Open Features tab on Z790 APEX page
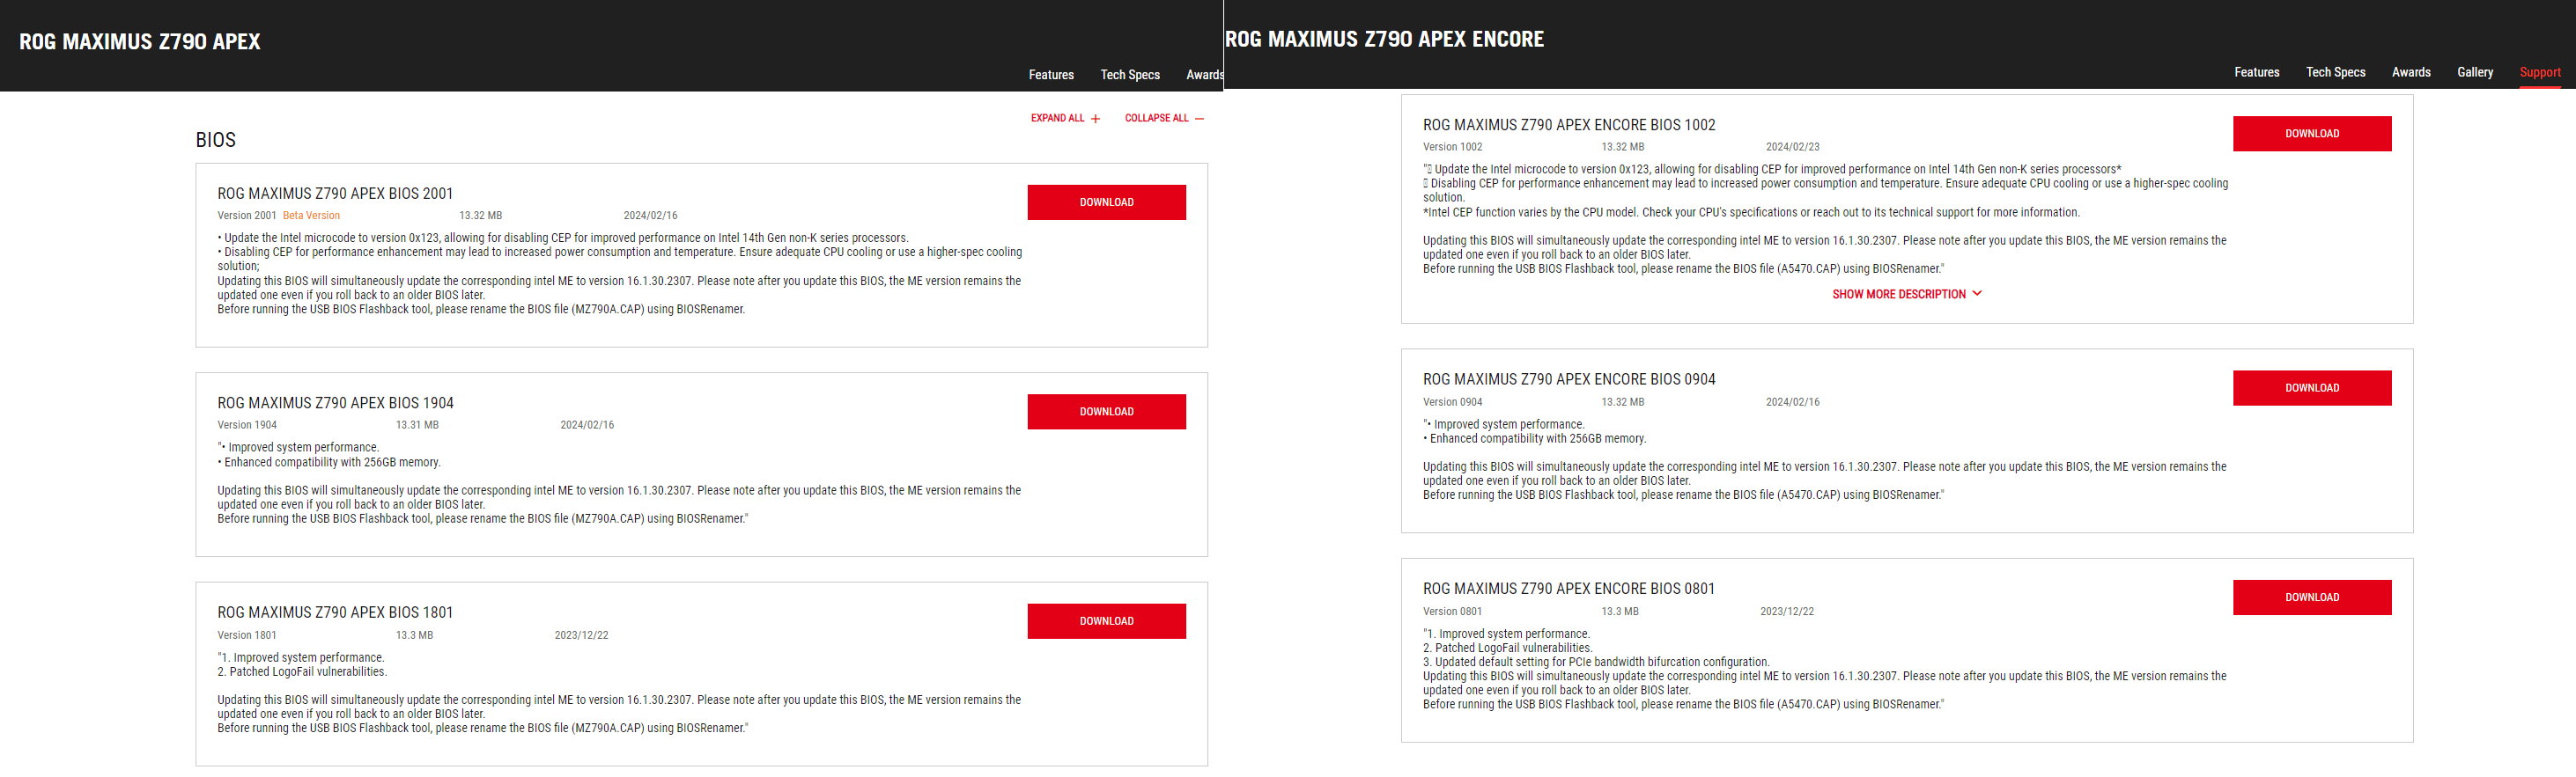2576x777 pixels. [x=1051, y=75]
